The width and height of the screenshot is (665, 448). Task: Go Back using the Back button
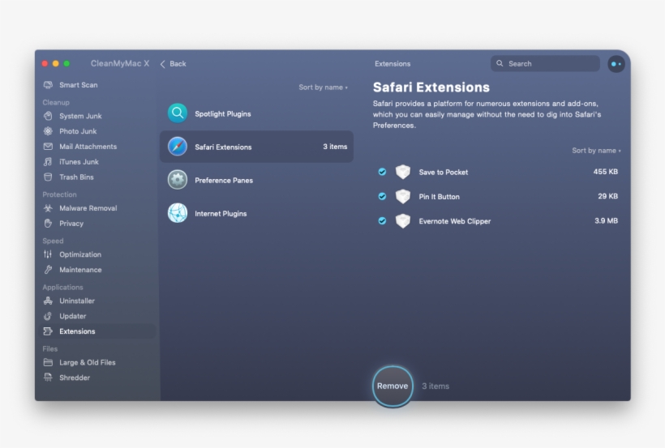173,63
